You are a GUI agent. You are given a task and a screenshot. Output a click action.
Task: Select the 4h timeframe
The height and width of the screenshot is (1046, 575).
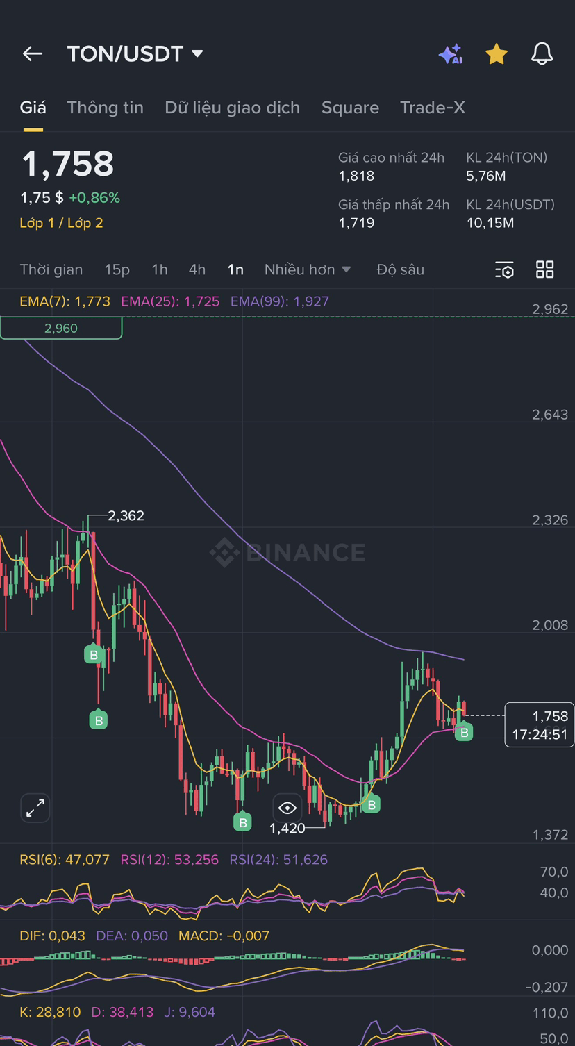pos(197,269)
